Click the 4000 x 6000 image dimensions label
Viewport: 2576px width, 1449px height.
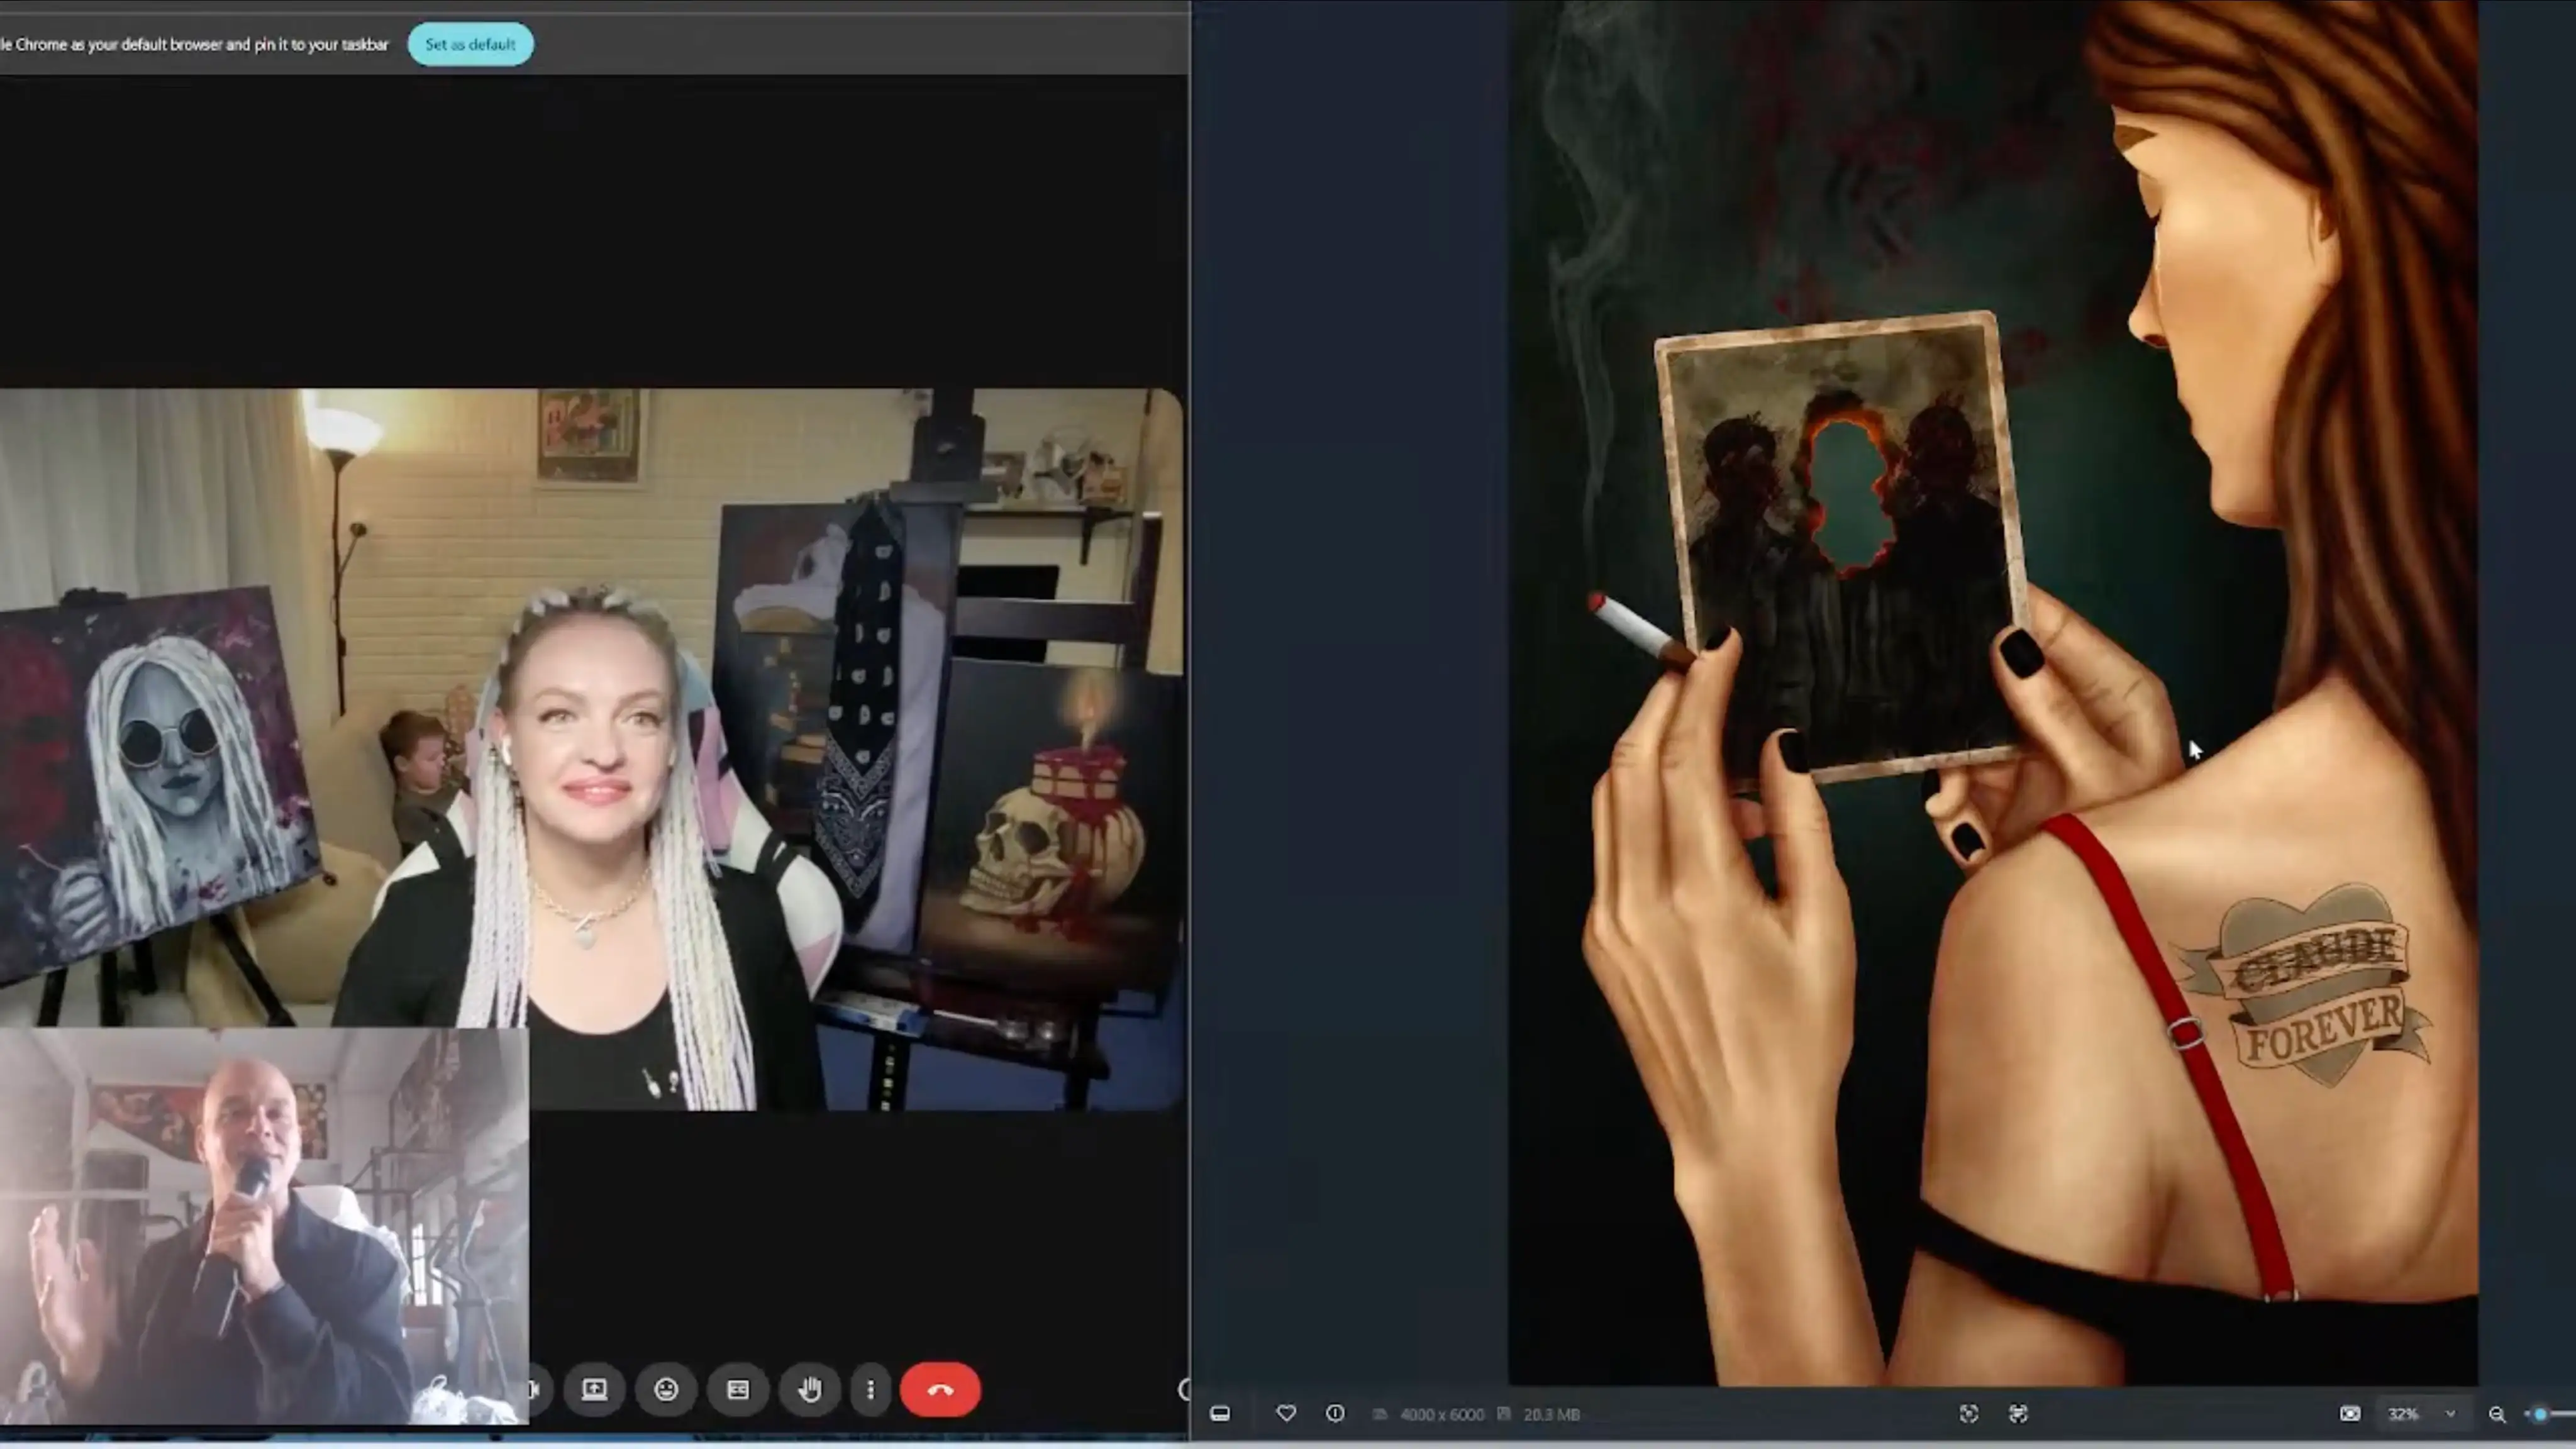tap(1441, 1414)
